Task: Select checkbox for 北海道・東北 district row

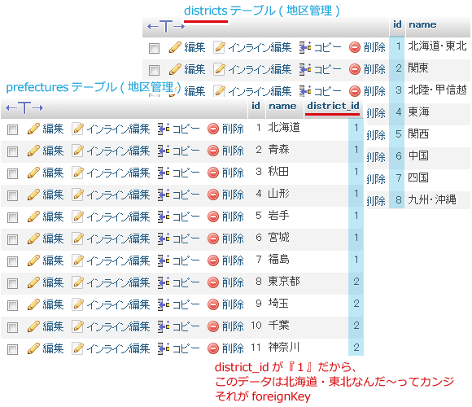Action: pos(154,48)
